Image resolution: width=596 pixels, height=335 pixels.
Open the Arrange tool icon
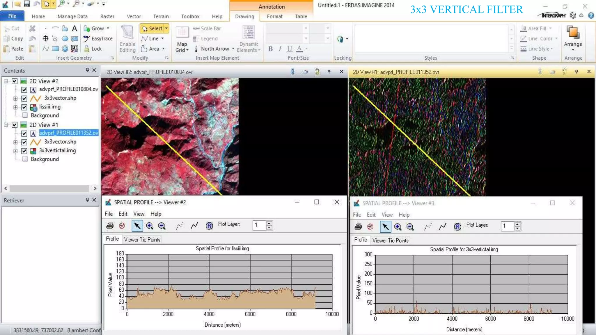click(572, 33)
